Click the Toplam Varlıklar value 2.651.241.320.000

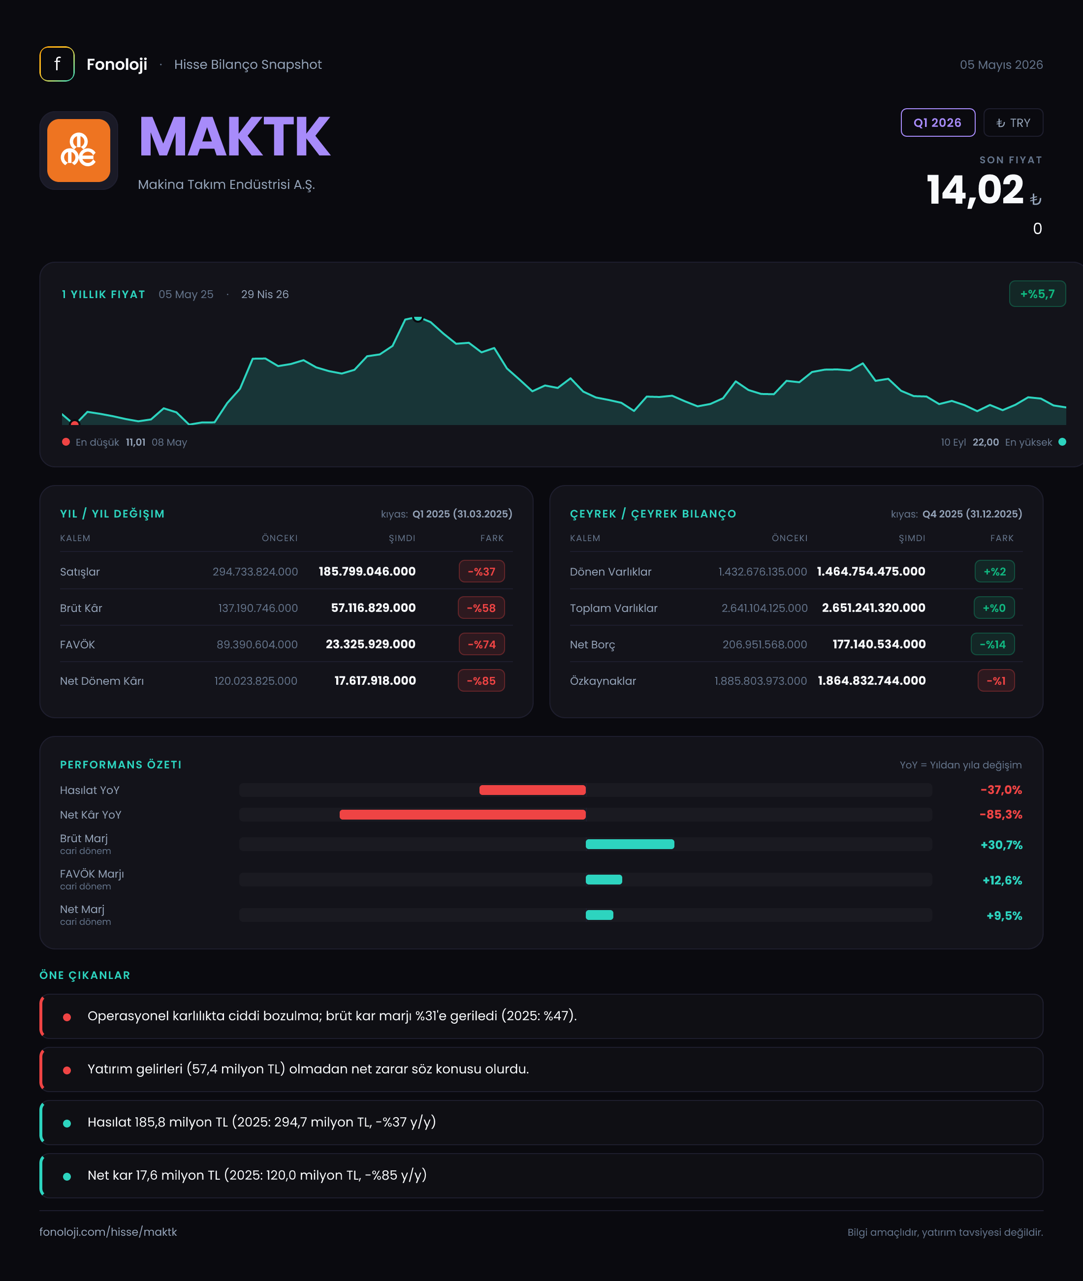[874, 608]
